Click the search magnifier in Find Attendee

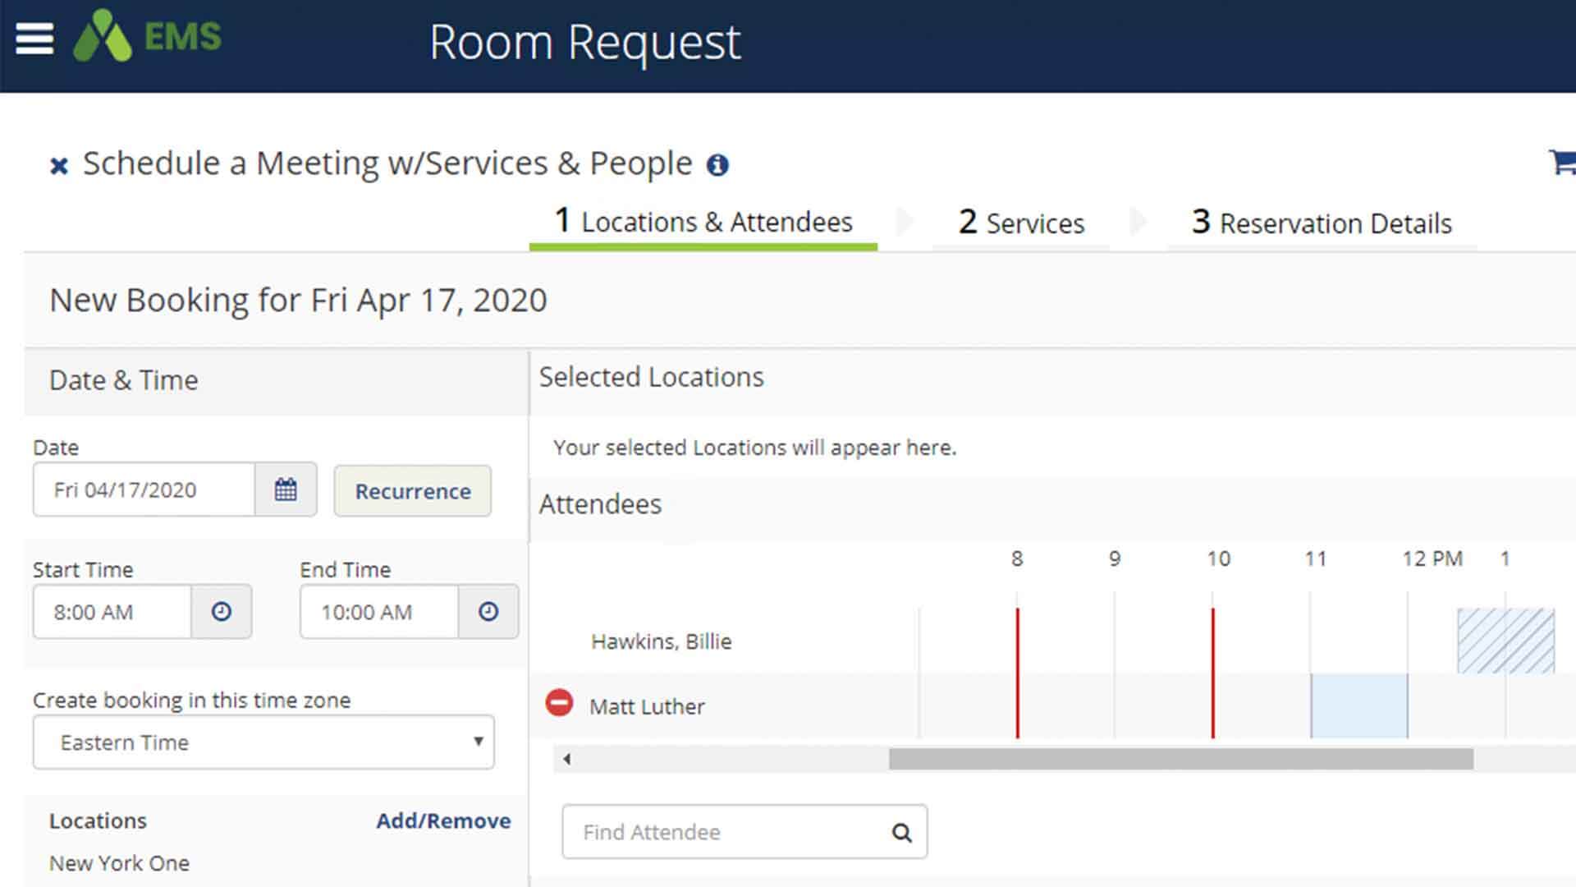(903, 832)
